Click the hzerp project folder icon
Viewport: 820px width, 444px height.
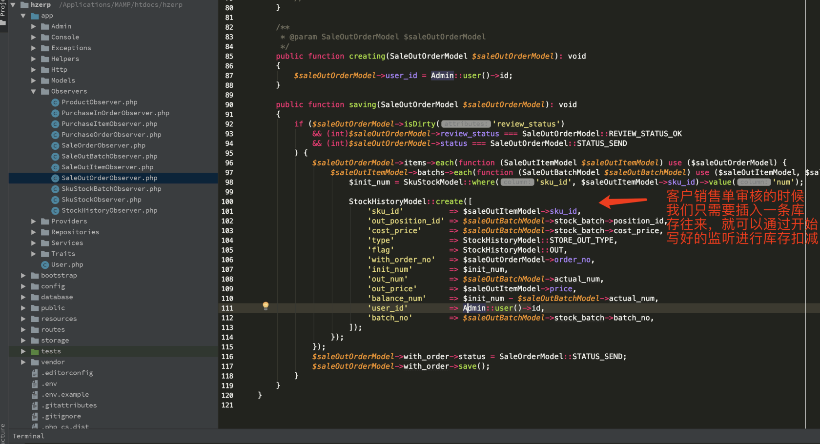(24, 5)
